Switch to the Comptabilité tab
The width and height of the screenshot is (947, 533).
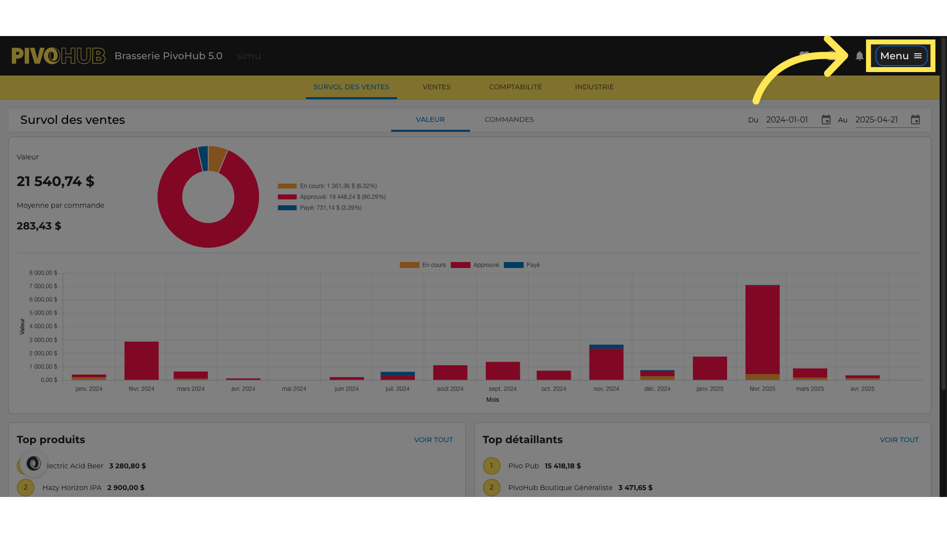click(x=515, y=87)
